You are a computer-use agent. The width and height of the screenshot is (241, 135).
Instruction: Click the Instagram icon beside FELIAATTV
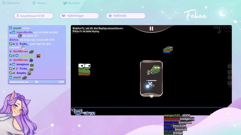click(4, 3)
